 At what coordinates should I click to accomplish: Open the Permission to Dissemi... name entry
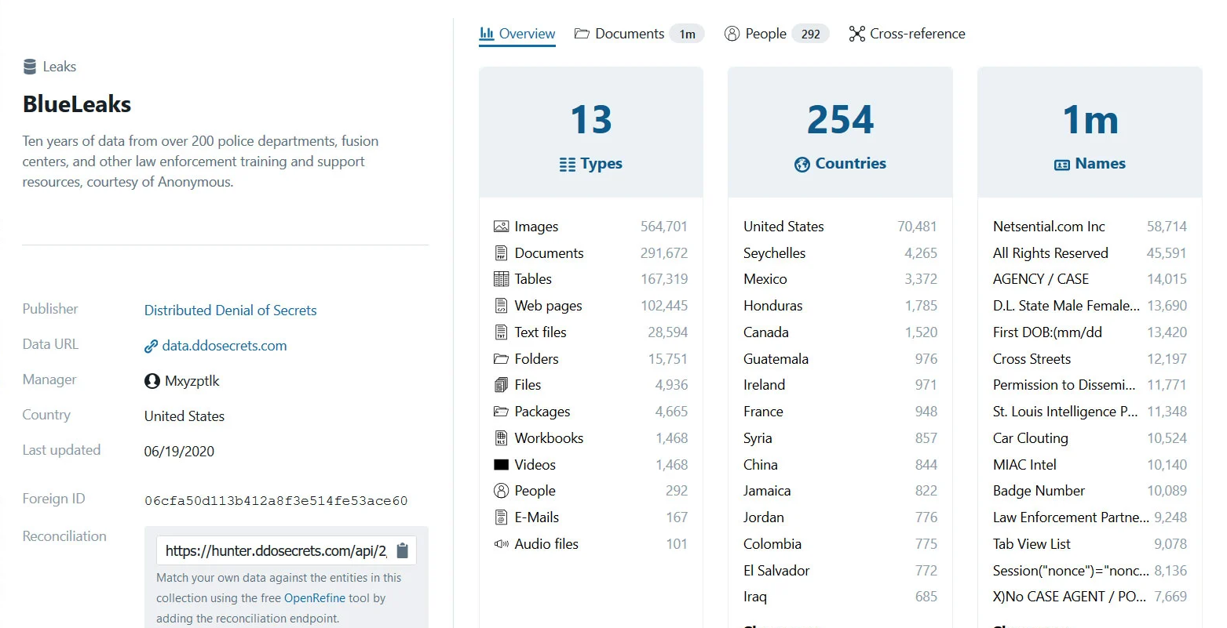point(1090,385)
